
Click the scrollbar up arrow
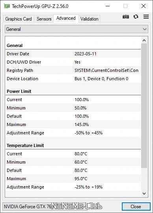point(144,40)
